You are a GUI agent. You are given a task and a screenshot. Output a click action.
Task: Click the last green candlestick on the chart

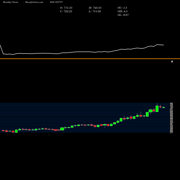tap(164, 108)
